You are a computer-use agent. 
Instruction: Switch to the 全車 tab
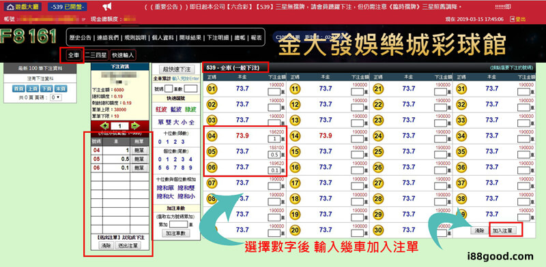pyautogui.click(x=74, y=55)
